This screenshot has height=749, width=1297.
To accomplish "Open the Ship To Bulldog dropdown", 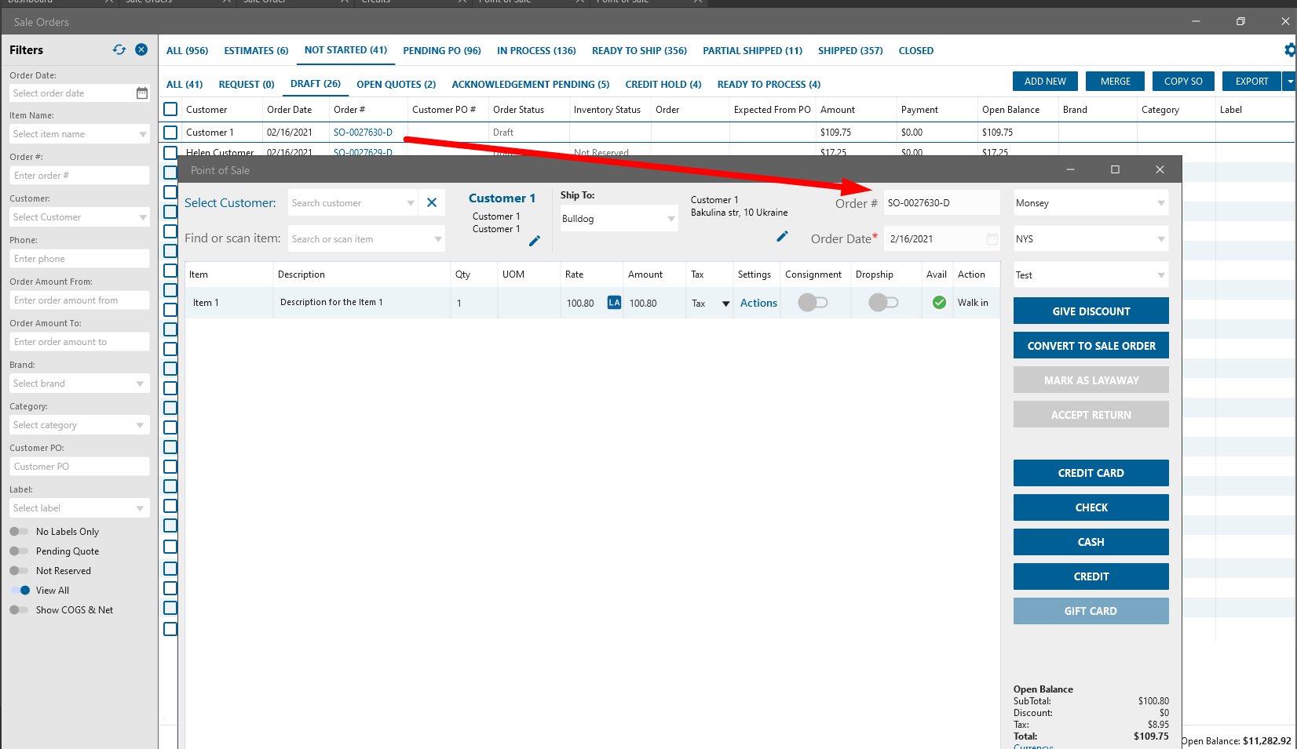I will 671,219.
